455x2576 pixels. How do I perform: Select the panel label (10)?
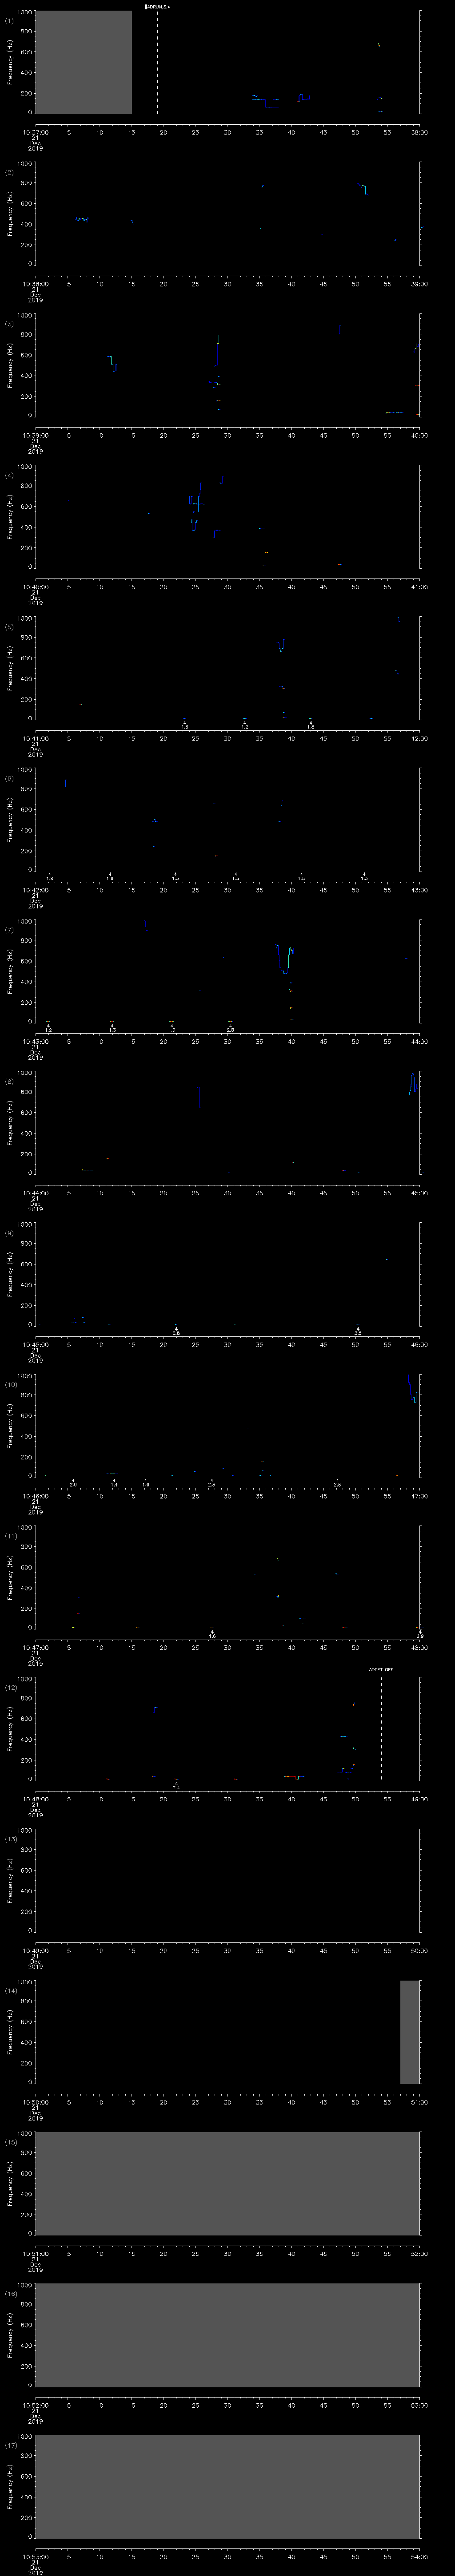[x=10, y=1385]
